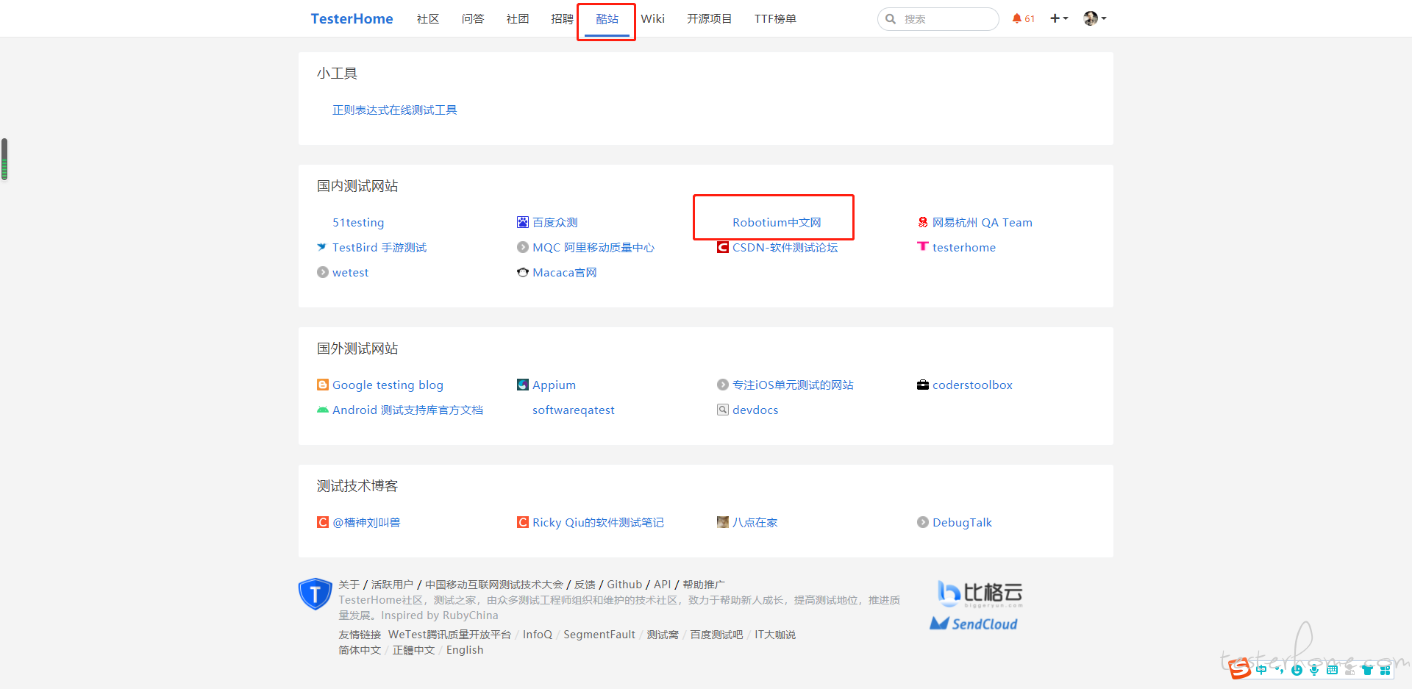Open MQC 阿里移动质量中心 link
Viewport: 1412px width, 689px height.
pyautogui.click(x=593, y=247)
